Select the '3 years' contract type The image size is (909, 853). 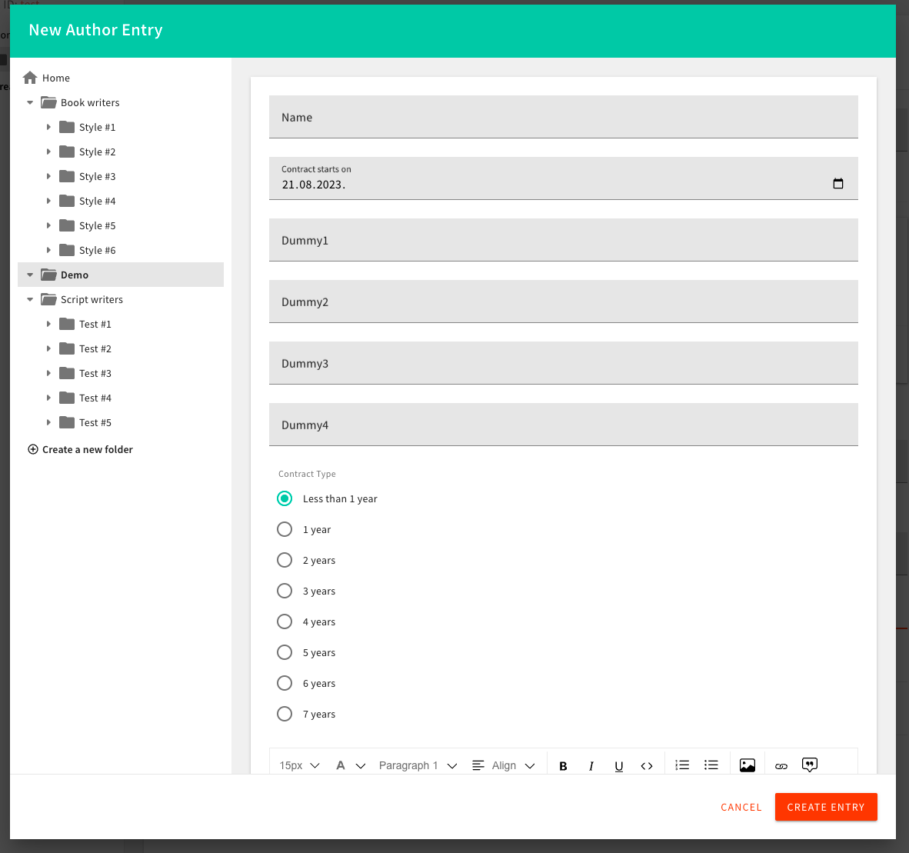click(x=285, y=591)
